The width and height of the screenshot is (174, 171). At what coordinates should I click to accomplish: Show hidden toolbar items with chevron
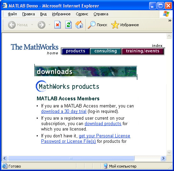pos(170,20)
